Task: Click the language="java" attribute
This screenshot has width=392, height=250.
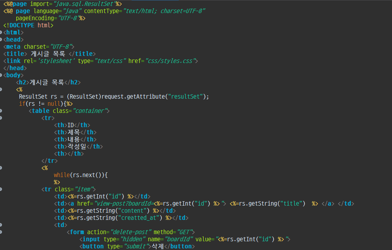Action: pyautogui.click(x=58, y=11)
